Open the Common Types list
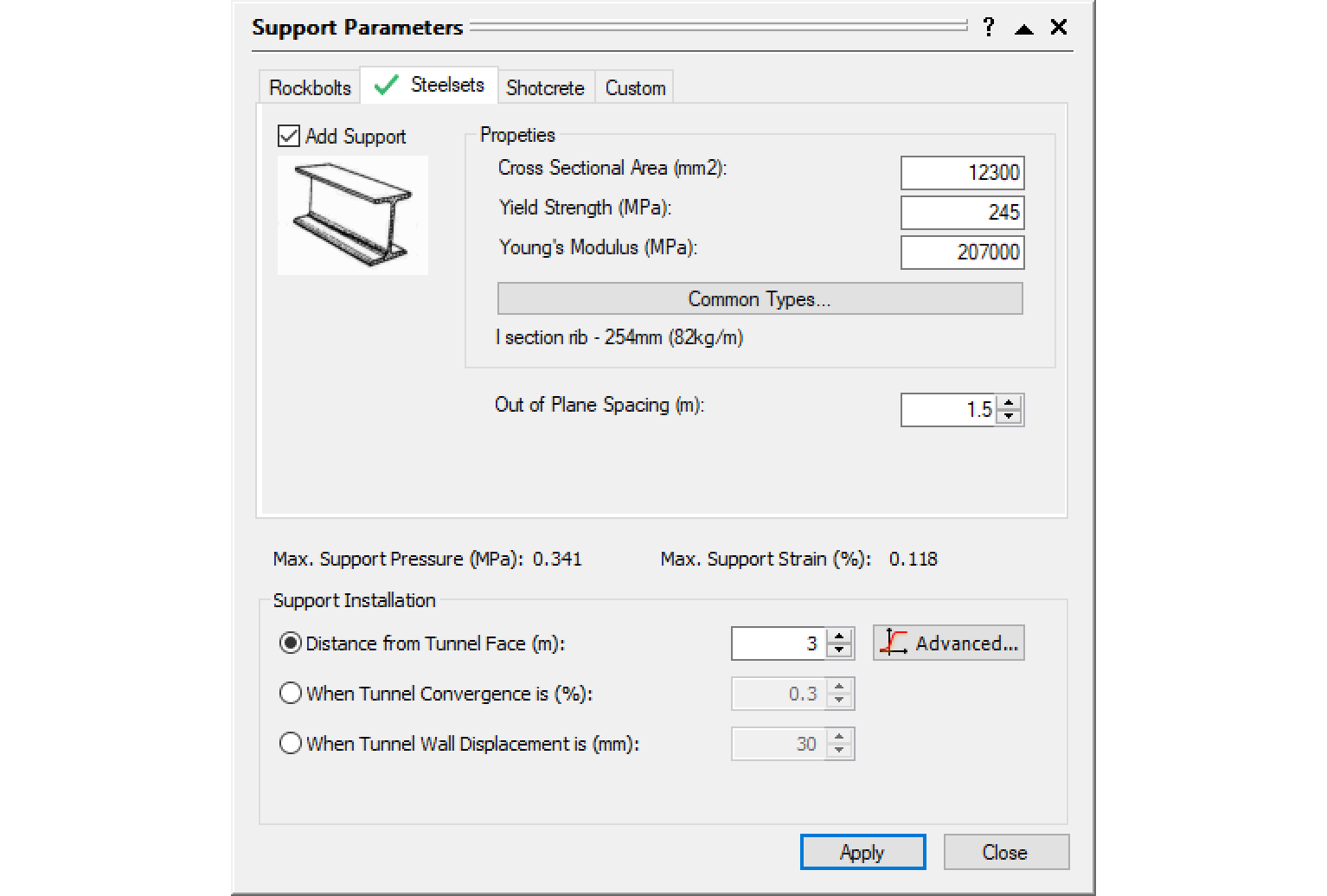 [x=760, y=299]
